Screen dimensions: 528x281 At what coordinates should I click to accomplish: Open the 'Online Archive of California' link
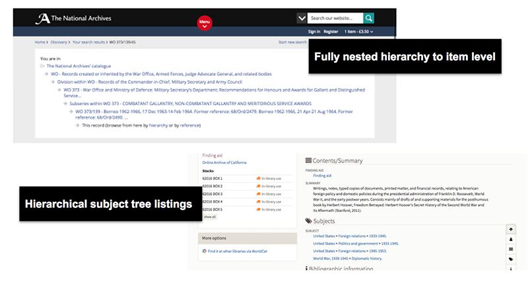[x=225, y=163]
